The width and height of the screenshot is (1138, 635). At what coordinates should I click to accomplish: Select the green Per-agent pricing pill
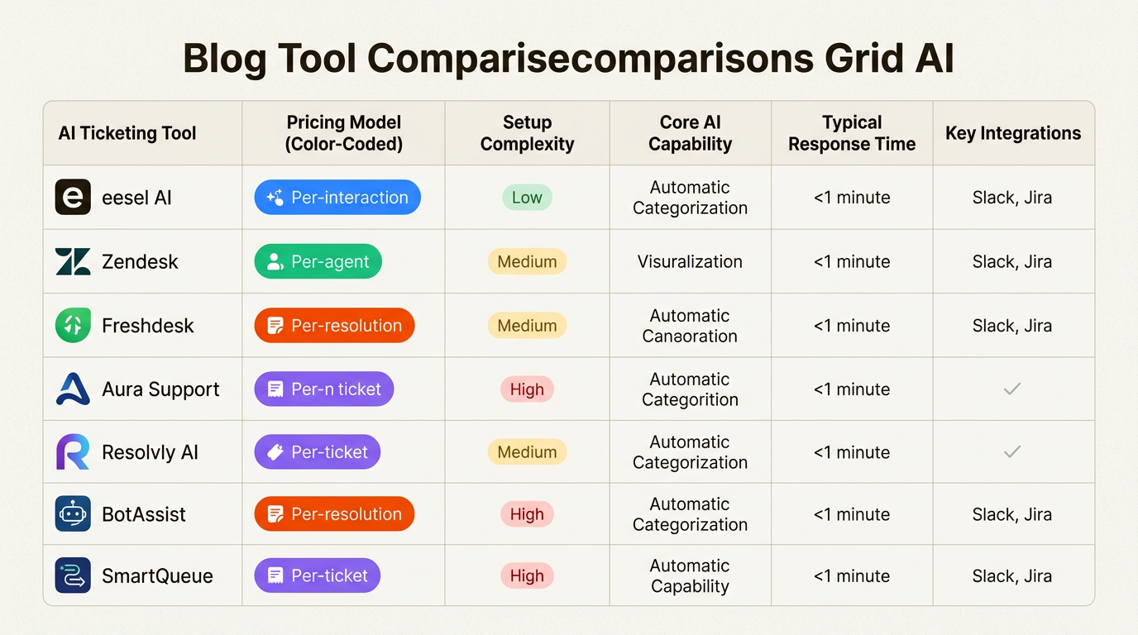[318, 261]
